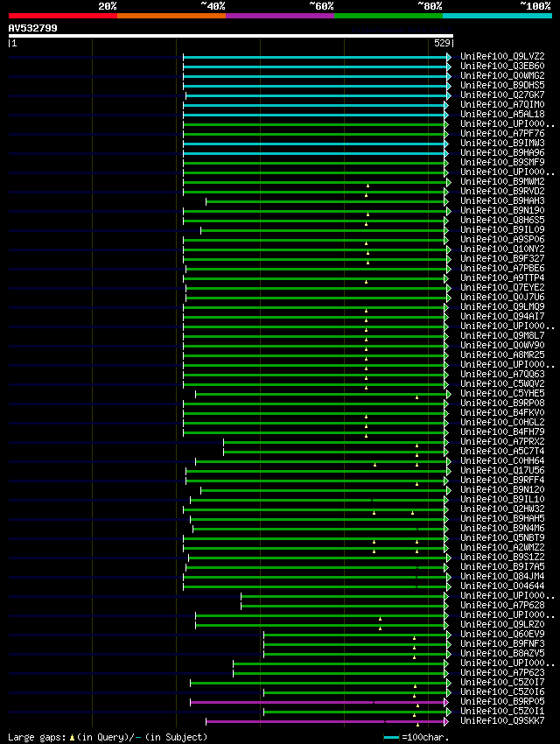Screen dimensions: 560x744
Task: Select the UniRef100_B9MWM2 label
Action: pos(502,182)
